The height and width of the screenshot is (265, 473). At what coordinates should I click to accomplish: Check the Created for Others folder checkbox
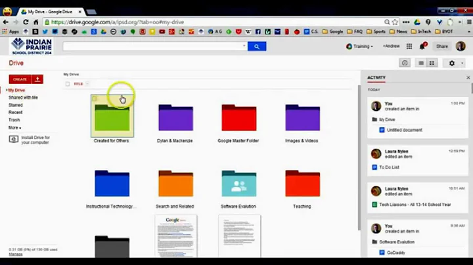tap(95, 98)
